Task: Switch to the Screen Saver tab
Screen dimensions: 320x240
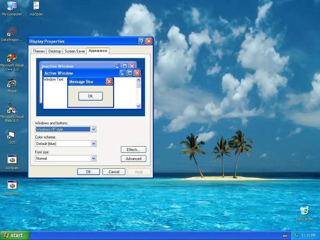Action: point(75,51)
